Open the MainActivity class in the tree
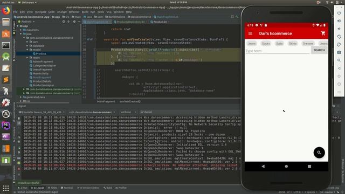 pos(40,73)
